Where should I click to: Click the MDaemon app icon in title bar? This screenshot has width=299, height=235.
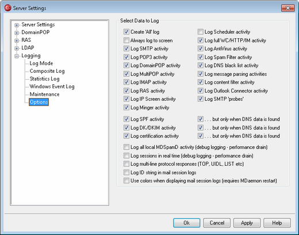pos(7,8)
